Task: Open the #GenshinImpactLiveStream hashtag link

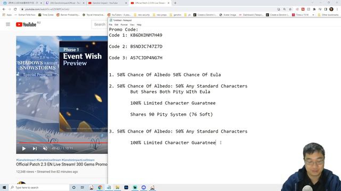Action: 78,160
